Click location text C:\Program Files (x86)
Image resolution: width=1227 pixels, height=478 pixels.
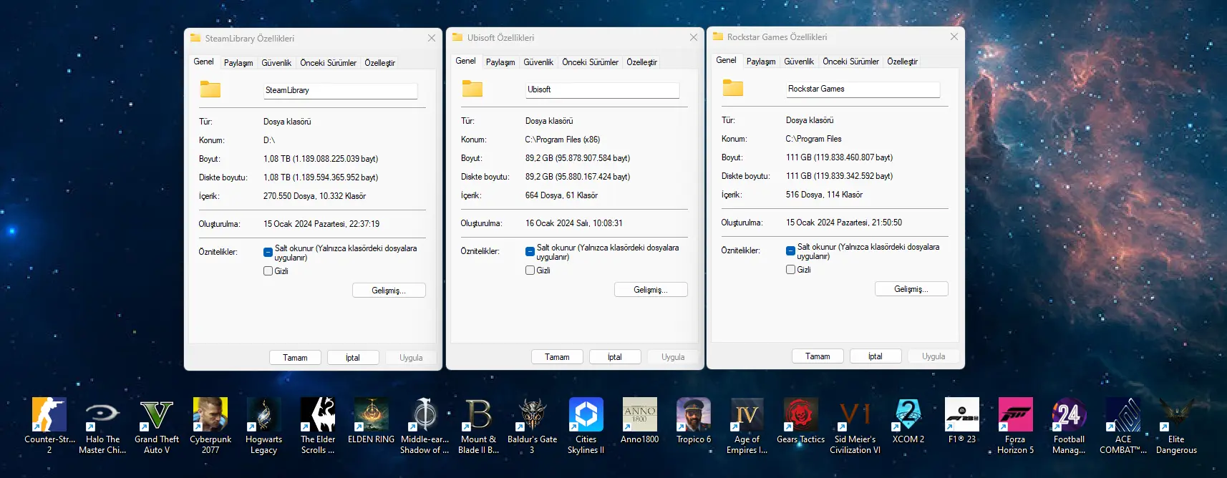point(563,140)
